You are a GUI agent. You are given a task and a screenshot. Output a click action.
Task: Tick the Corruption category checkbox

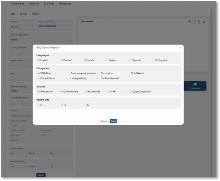point(99,73)
